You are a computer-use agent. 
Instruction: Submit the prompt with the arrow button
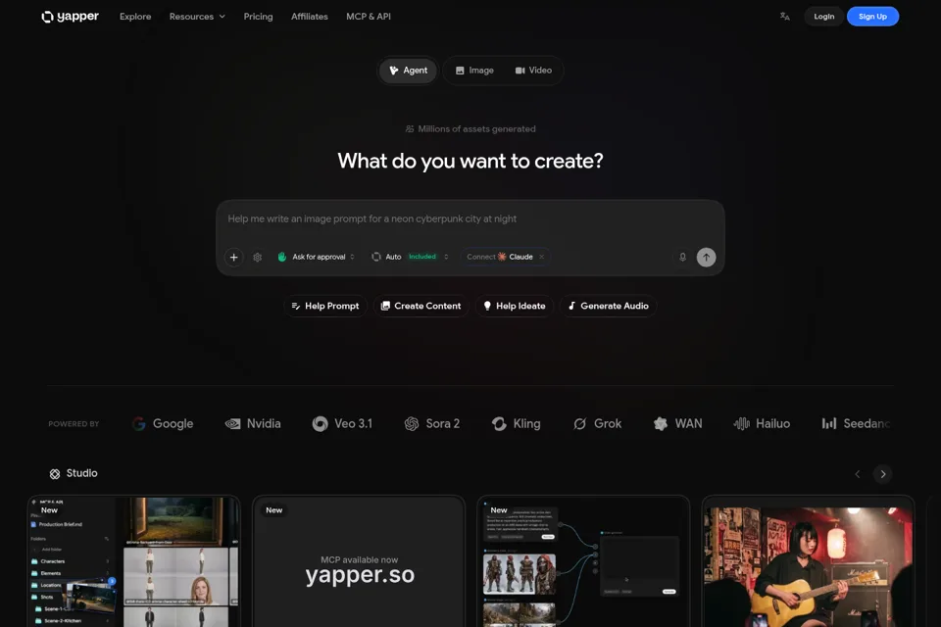(707, 257)
